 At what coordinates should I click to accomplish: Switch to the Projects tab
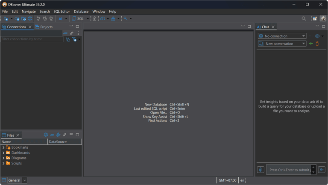pos(44,27)
